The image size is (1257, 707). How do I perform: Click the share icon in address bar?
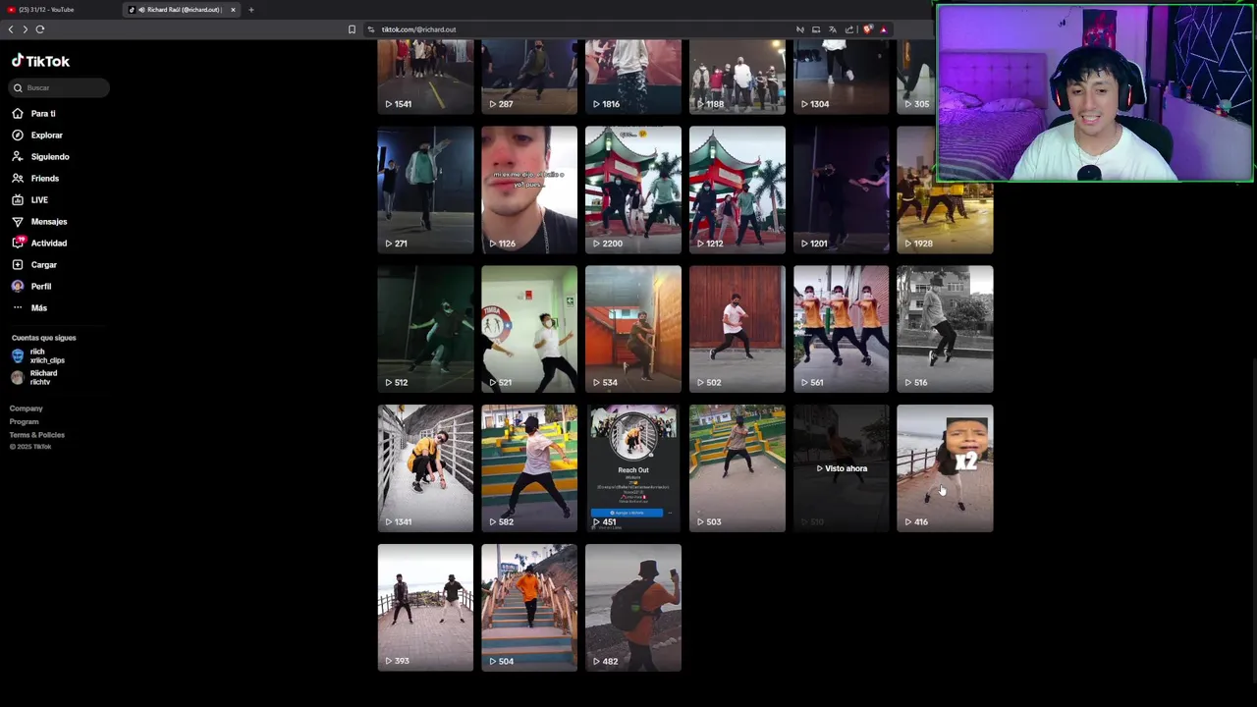tap(849, 29)
